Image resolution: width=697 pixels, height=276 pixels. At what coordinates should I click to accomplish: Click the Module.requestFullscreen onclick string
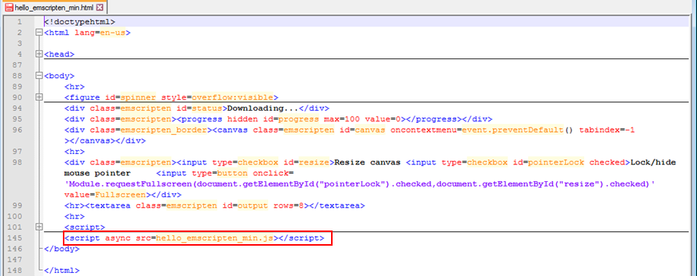pos(360,183)
